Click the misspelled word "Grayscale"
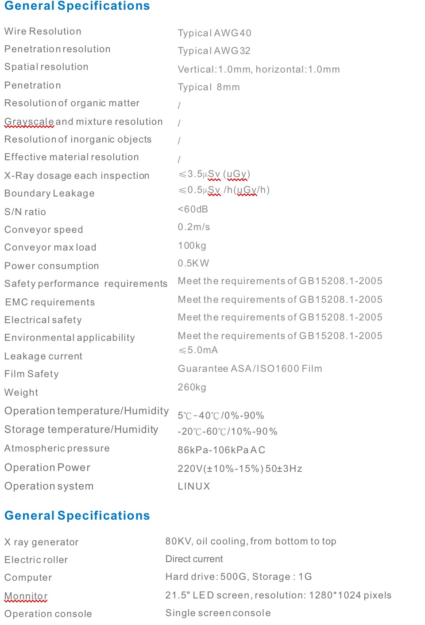Viewport: 425px width, 625px height. 29,122
